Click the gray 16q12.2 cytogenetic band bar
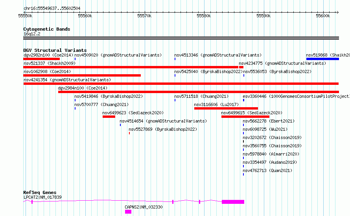 [181, 38]
